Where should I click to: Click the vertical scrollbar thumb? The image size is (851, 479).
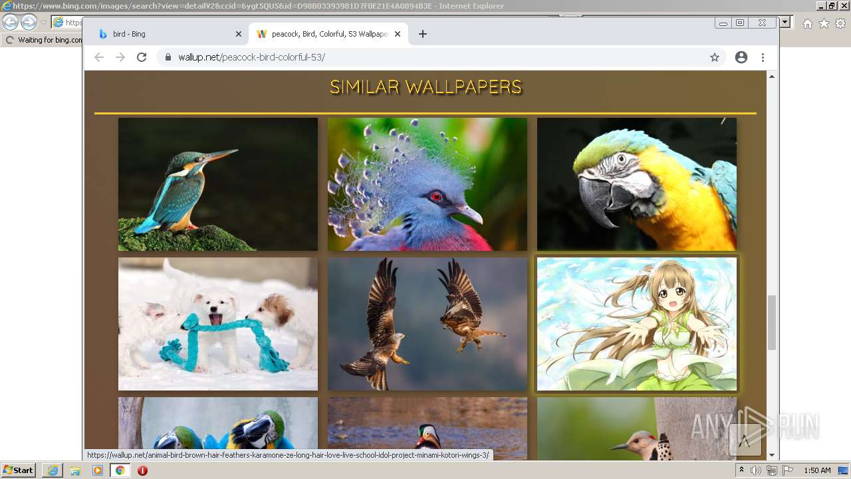pos(772,323)
